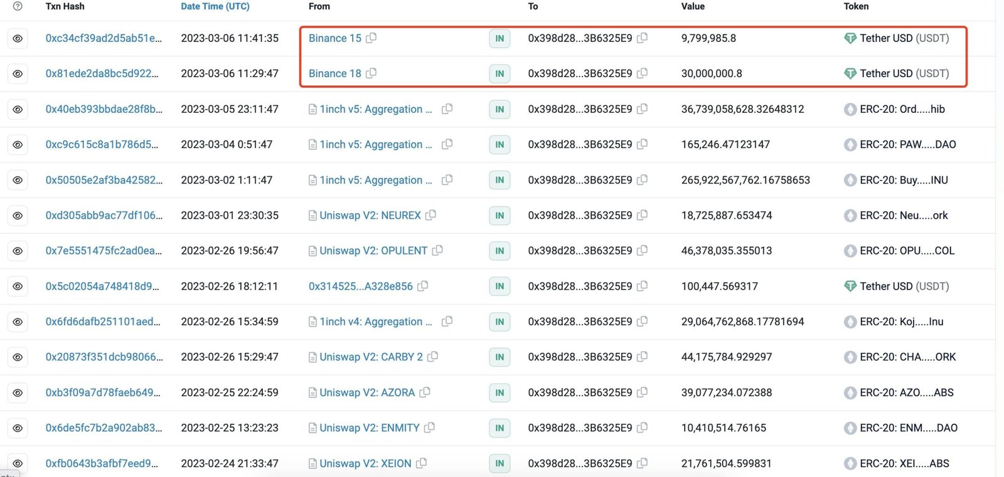Open the Uniswap V2: XEION contract

point(365,463)
